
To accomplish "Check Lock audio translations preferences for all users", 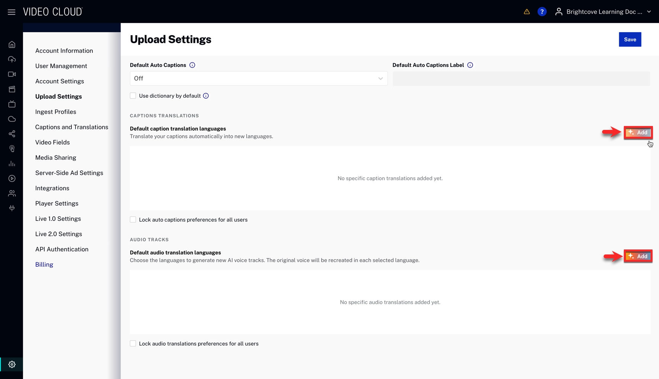I will [133, 343].
